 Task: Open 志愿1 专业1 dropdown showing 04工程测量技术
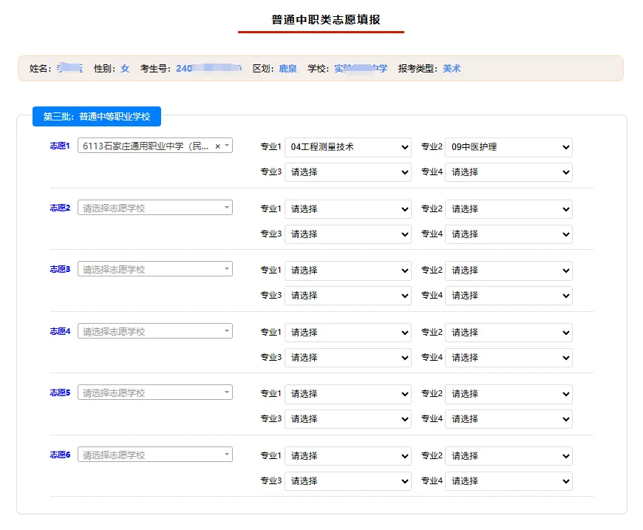(x=348, y=147)
